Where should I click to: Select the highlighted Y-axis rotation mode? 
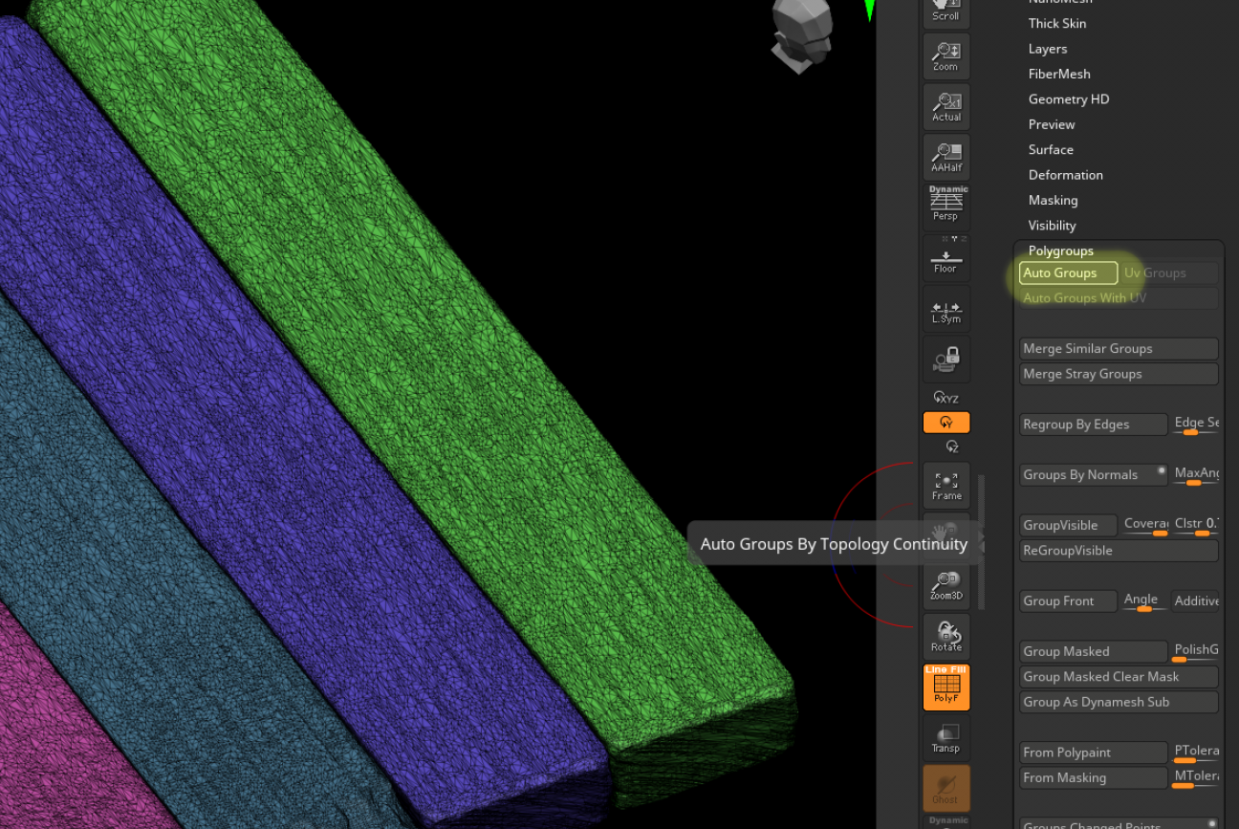point(946,422)
